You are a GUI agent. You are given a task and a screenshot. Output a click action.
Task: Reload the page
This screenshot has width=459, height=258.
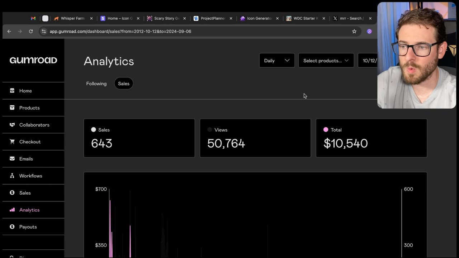coord(31,31)
